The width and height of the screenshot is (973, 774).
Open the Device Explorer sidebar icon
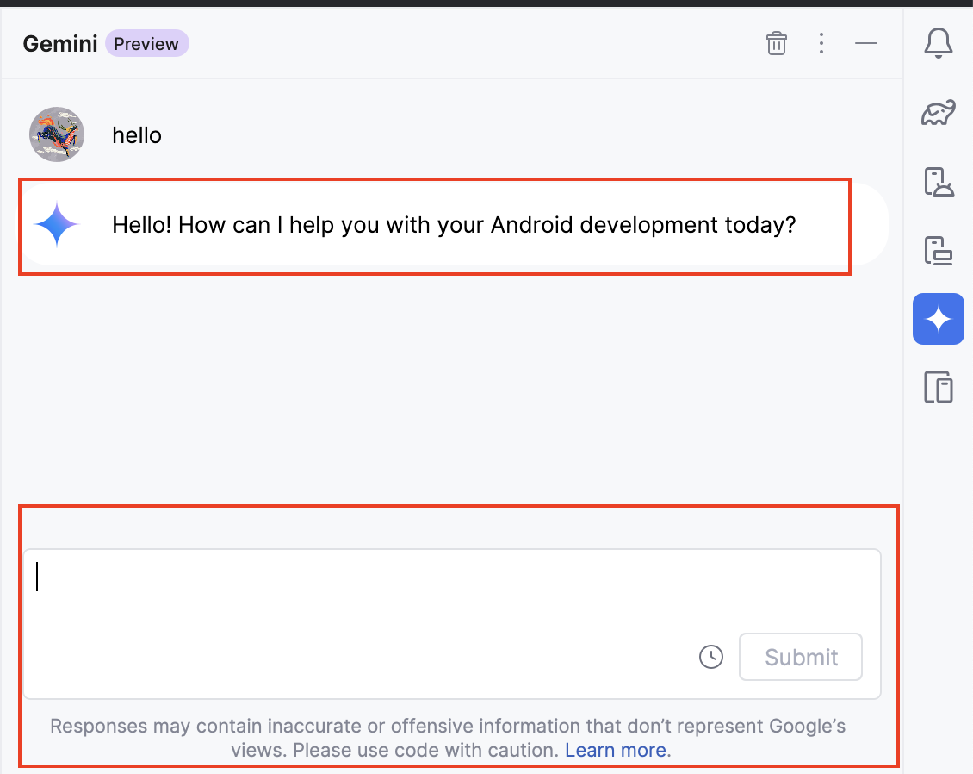[x=938, y=388]
